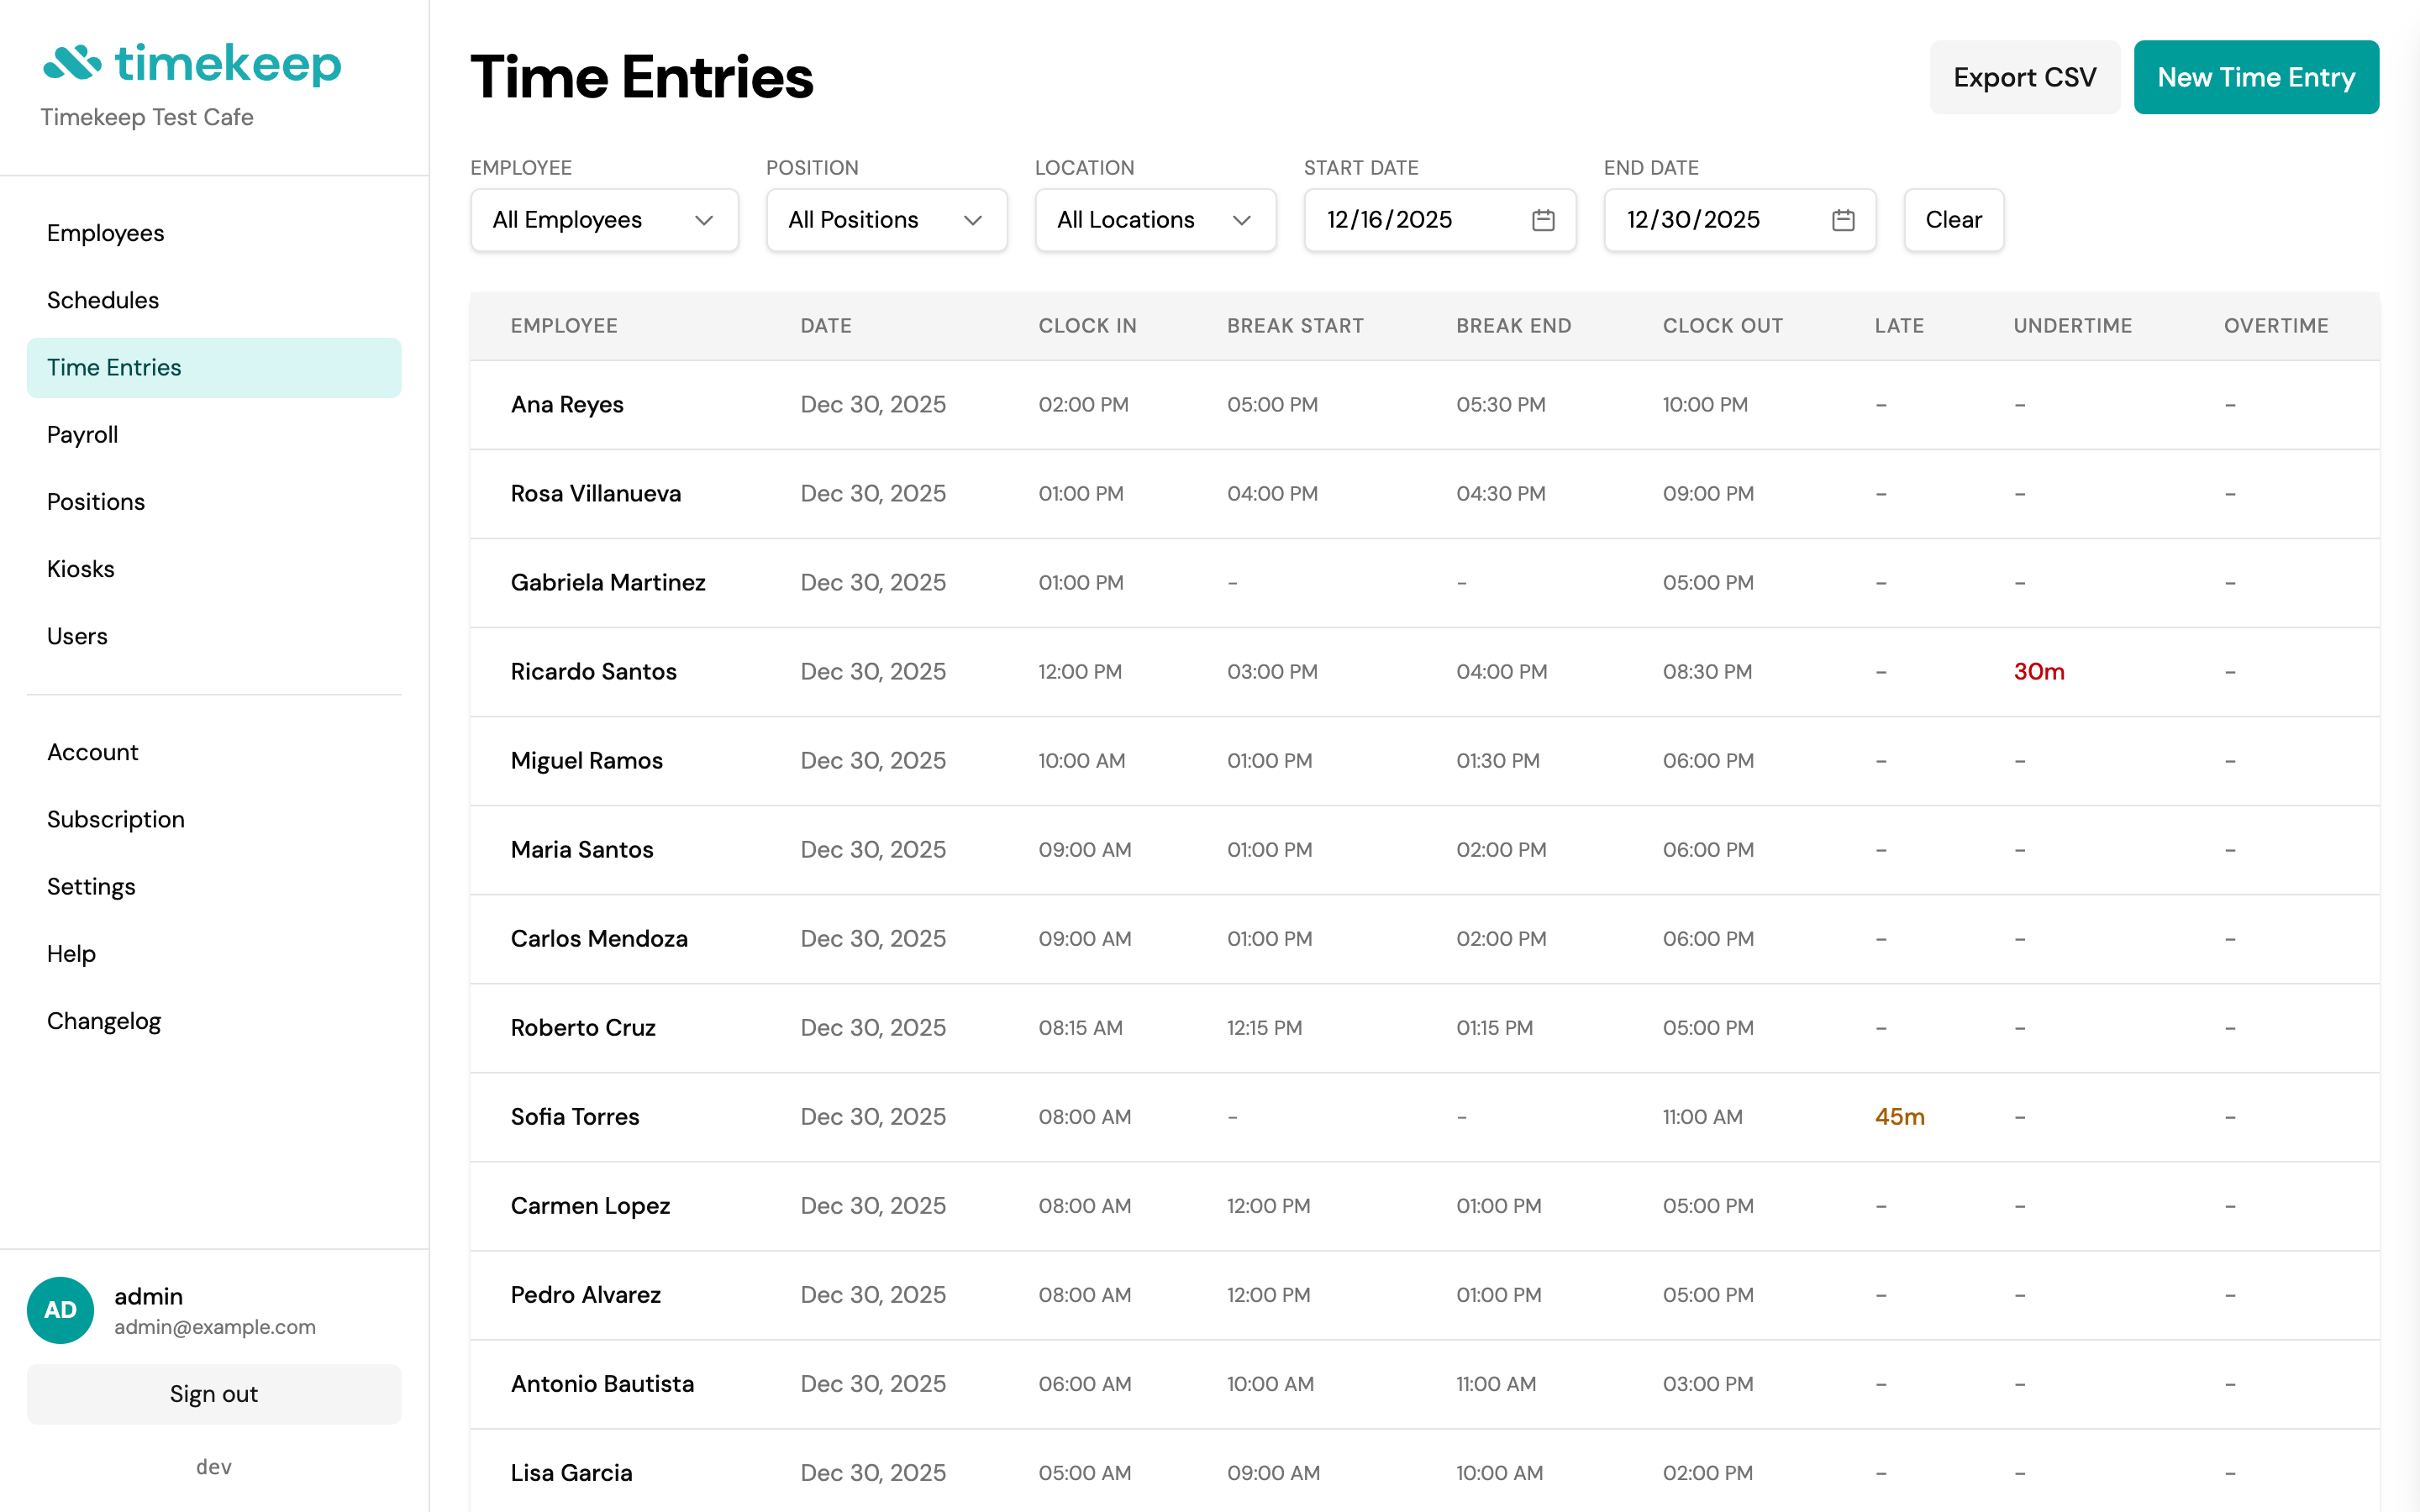
Task: Expand the All Positions filter
Action: click(x=885, y=220)
